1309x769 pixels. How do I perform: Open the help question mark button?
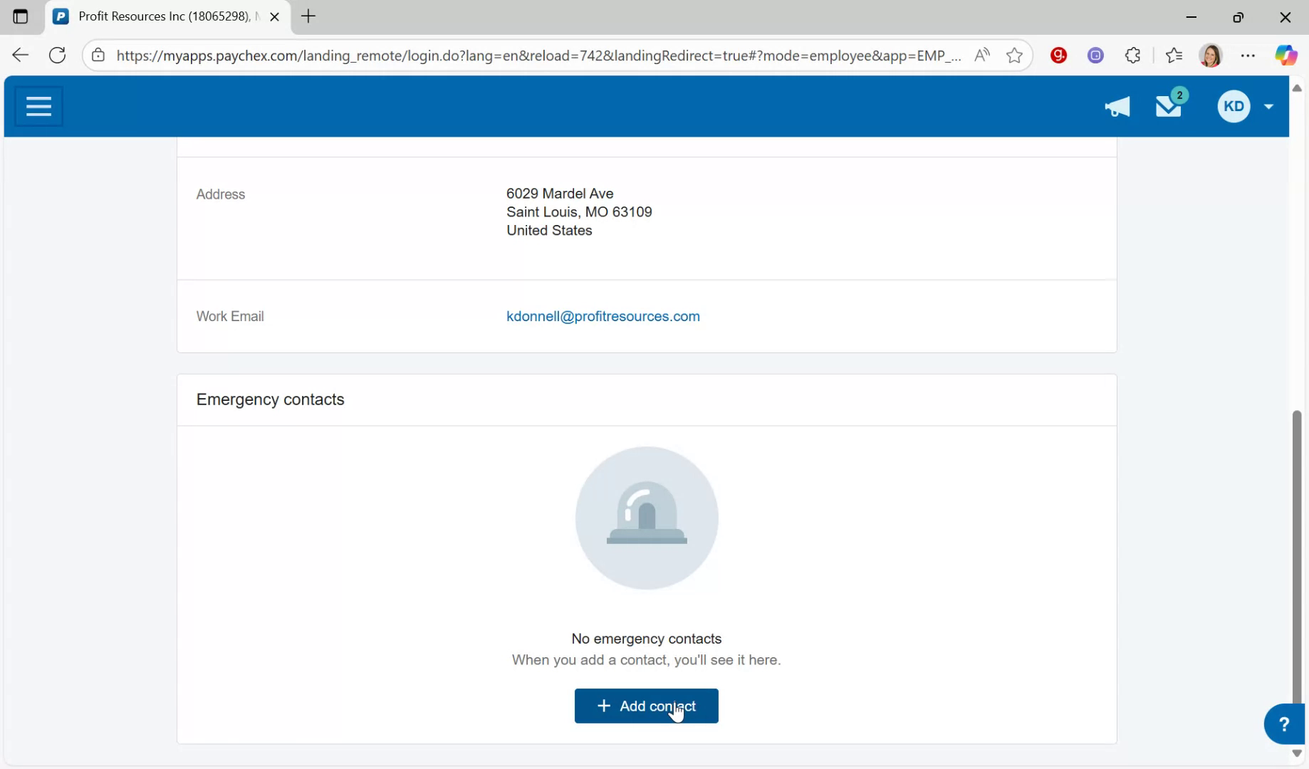tap(1283, 724)
